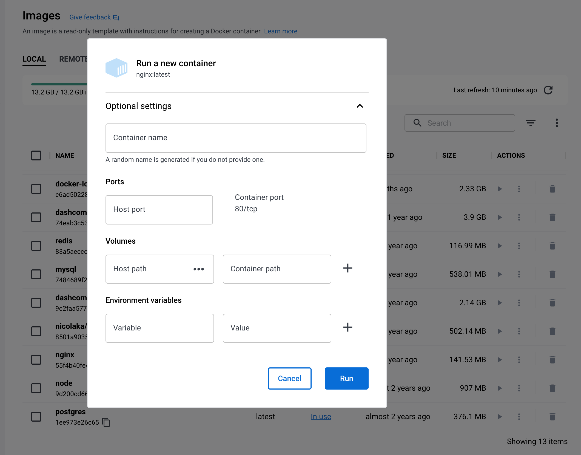Open more actions for 502.14 MB image
The image size is (581, 455).
pos(519,331)
